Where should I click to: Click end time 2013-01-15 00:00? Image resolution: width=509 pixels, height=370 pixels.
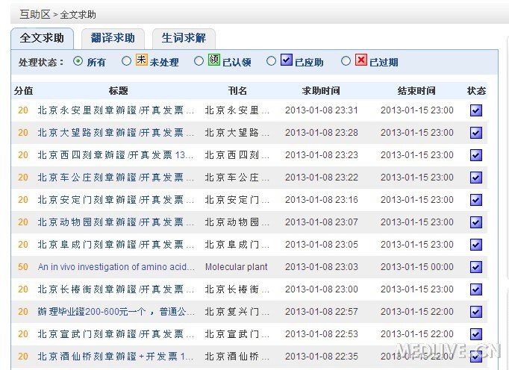click(417, 267)
